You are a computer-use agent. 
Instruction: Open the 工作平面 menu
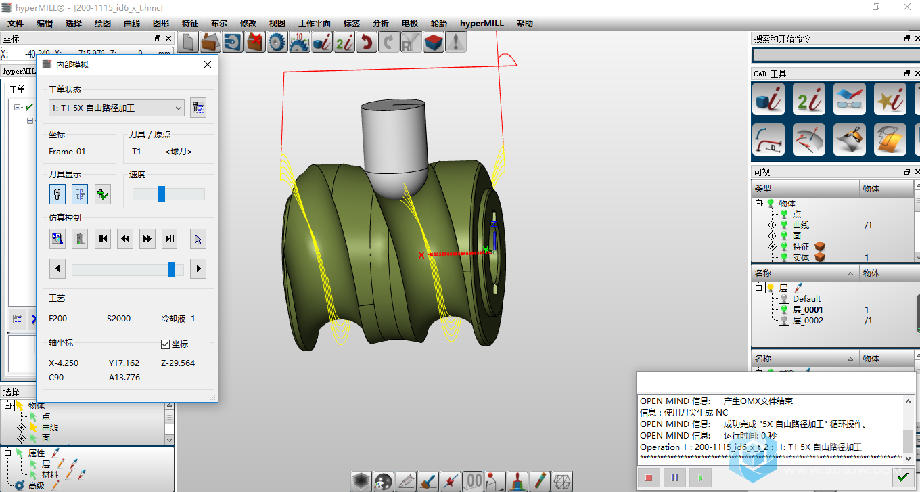315,23
